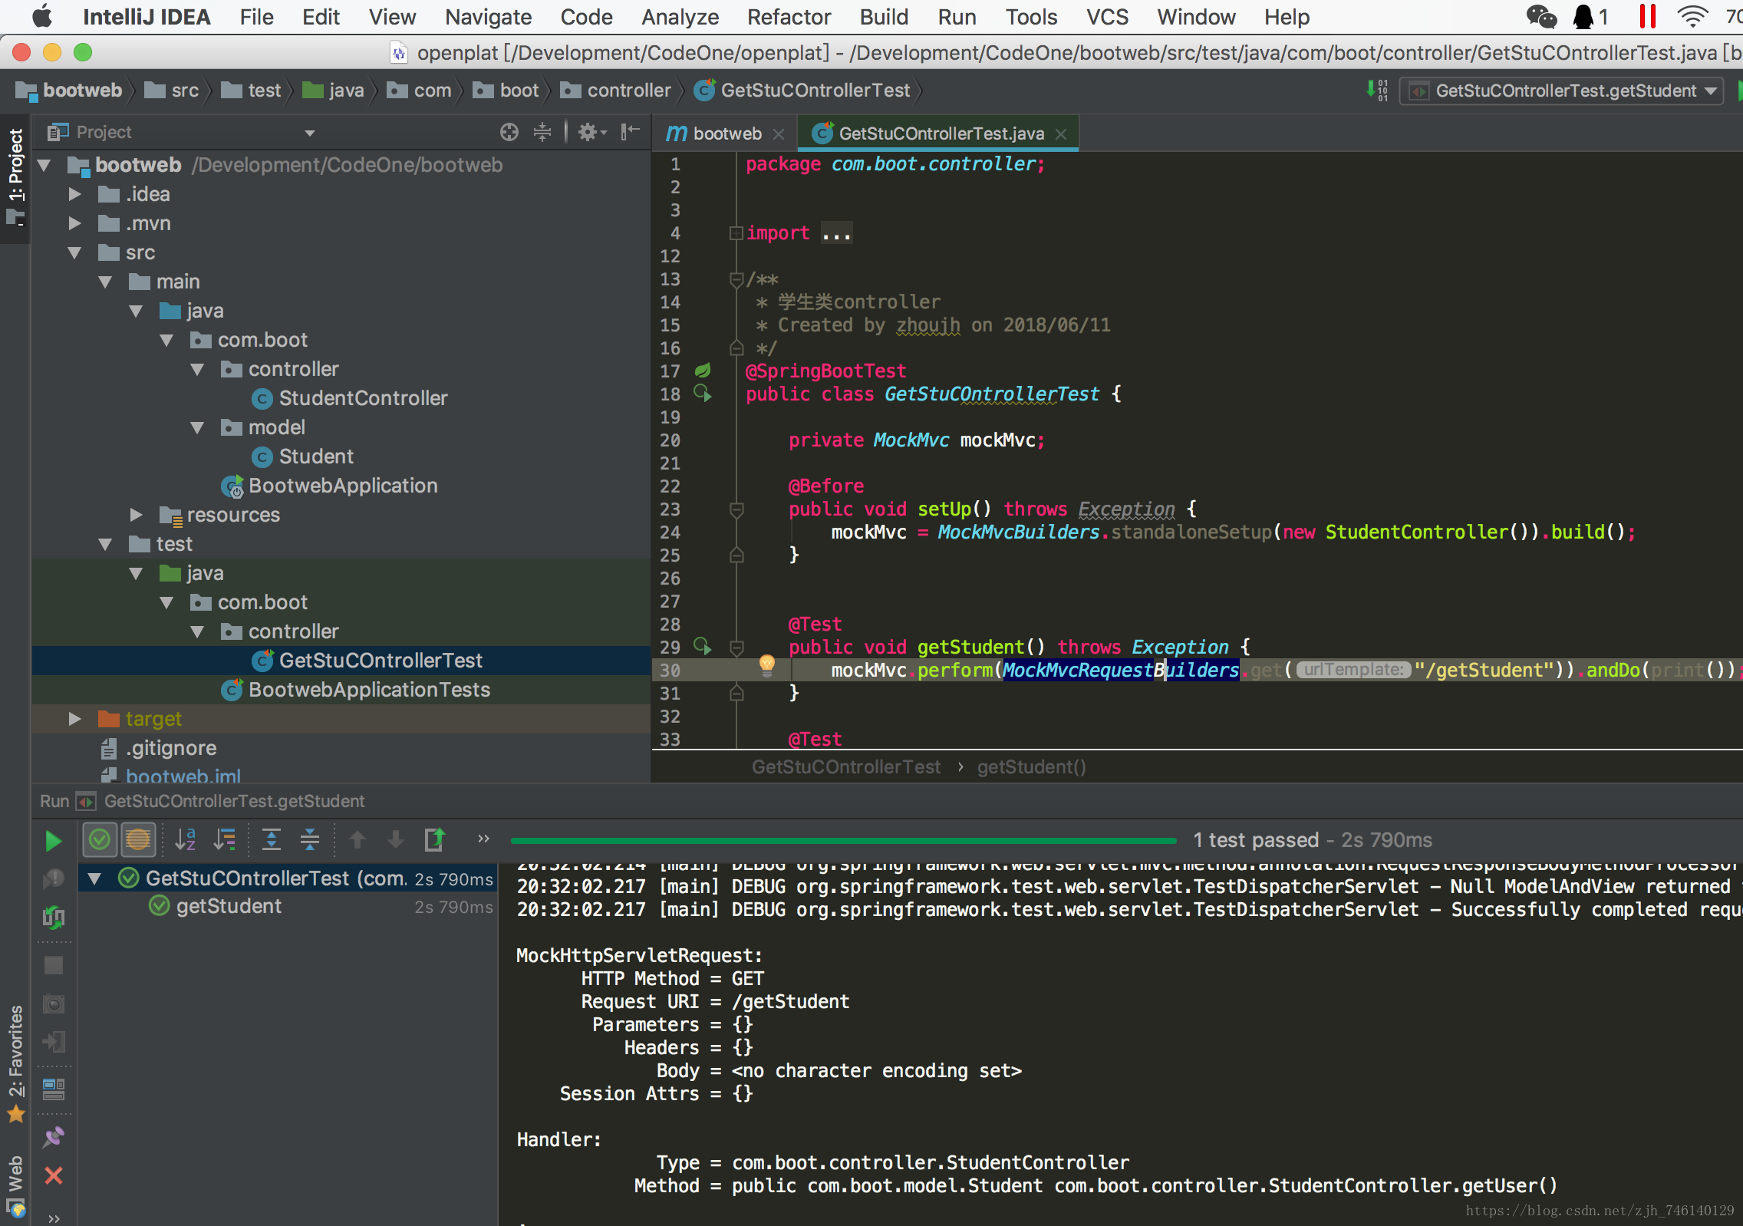Viewport: 1743px width, 1226px height.
Task: Open the VCS menu
Action: point(1107,17)
